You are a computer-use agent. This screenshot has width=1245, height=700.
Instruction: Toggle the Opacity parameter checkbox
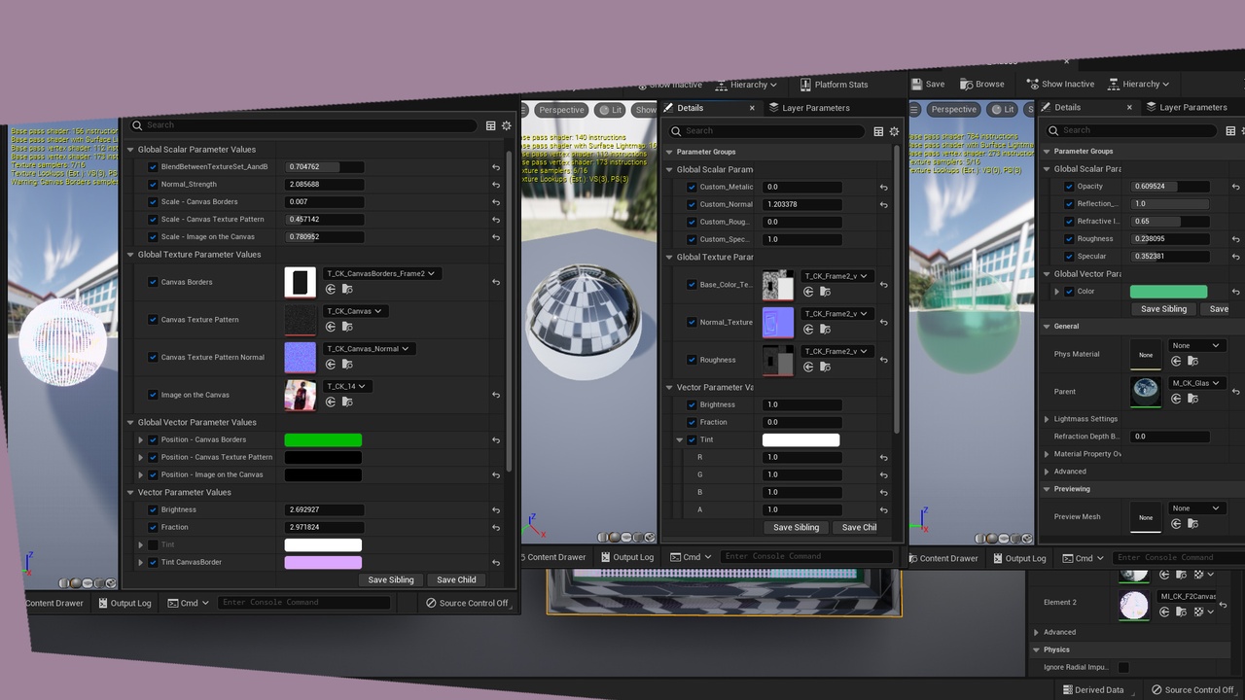1069,187
